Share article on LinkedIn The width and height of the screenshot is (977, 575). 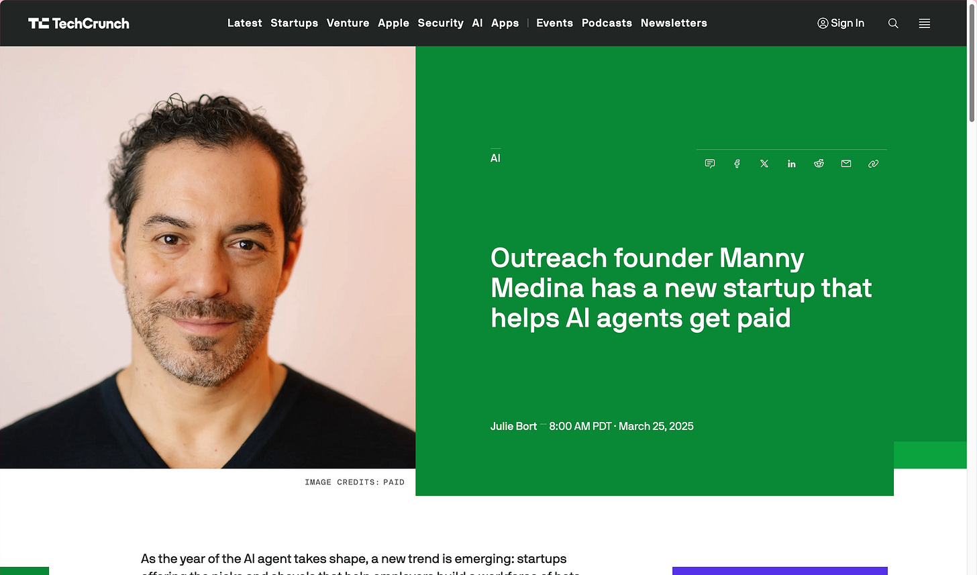[792, 164]
